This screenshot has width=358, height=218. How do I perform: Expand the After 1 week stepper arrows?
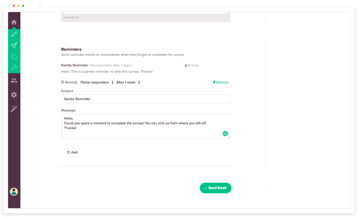point(139,82)
